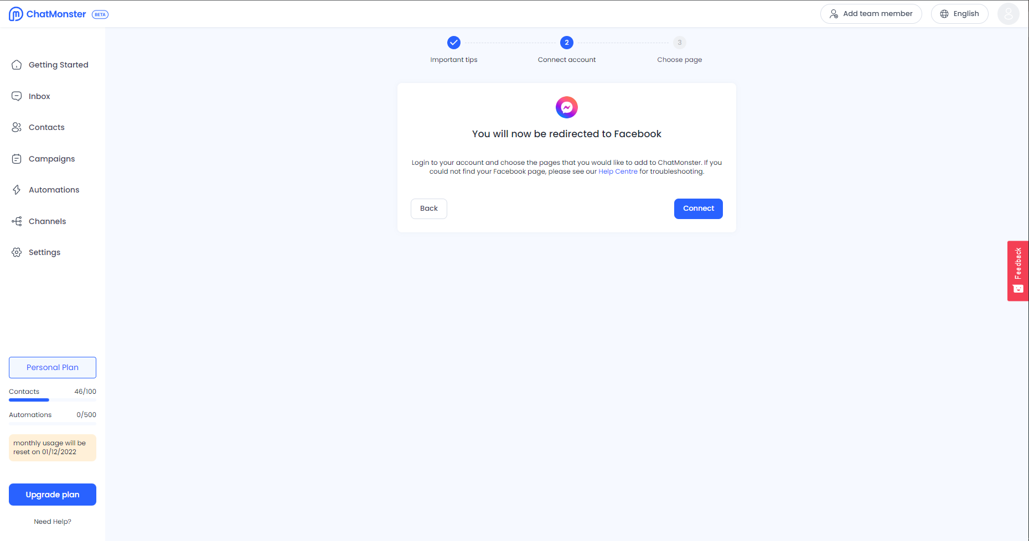Click the ChatMonster logo icon
This screenshot has height=541, width=1029.
point(16,14)
